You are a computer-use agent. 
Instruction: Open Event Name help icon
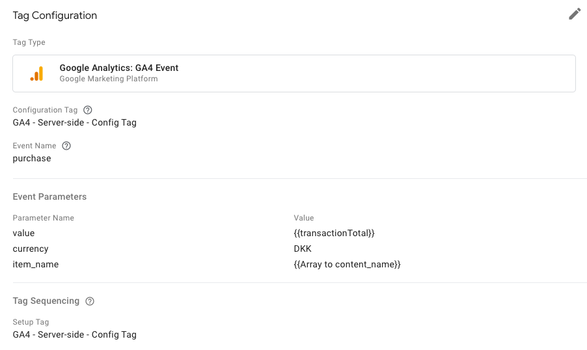click(66, 146)
